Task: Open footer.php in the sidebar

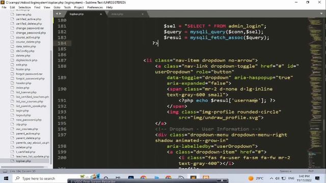Action: coord(23,69)
